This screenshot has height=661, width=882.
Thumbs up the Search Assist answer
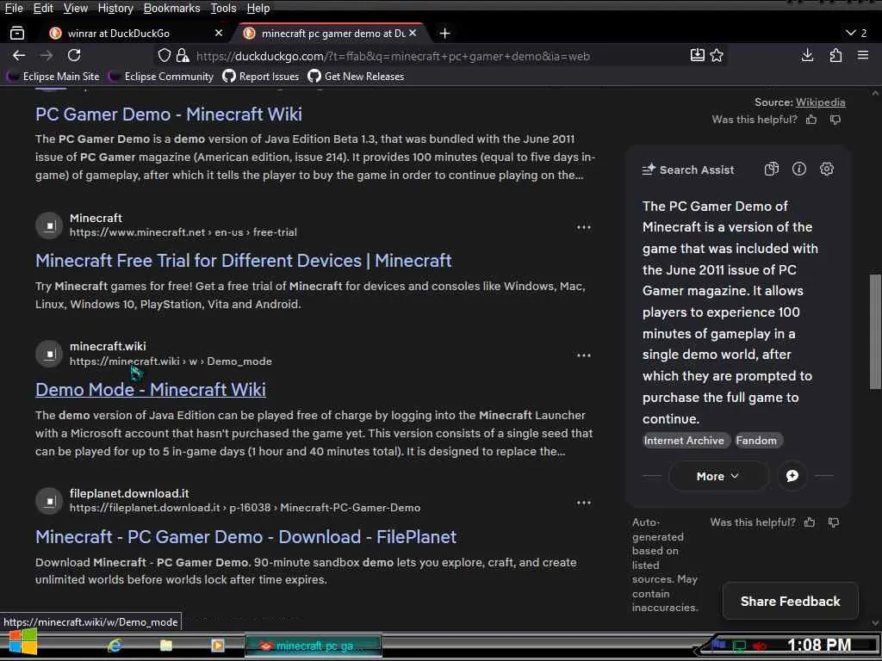[810, 522]
